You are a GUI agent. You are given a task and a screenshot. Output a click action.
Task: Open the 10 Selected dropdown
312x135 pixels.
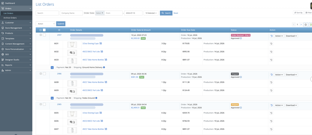tap(151, 13)
